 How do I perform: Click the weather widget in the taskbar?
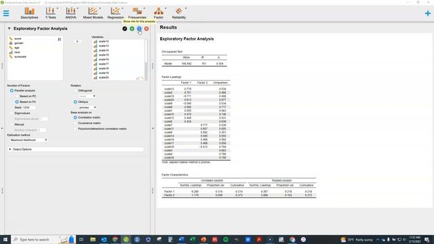click(357, 239)
